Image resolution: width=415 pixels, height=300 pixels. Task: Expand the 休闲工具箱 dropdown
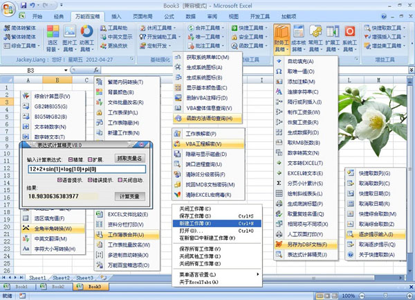(x=174, y=28)
